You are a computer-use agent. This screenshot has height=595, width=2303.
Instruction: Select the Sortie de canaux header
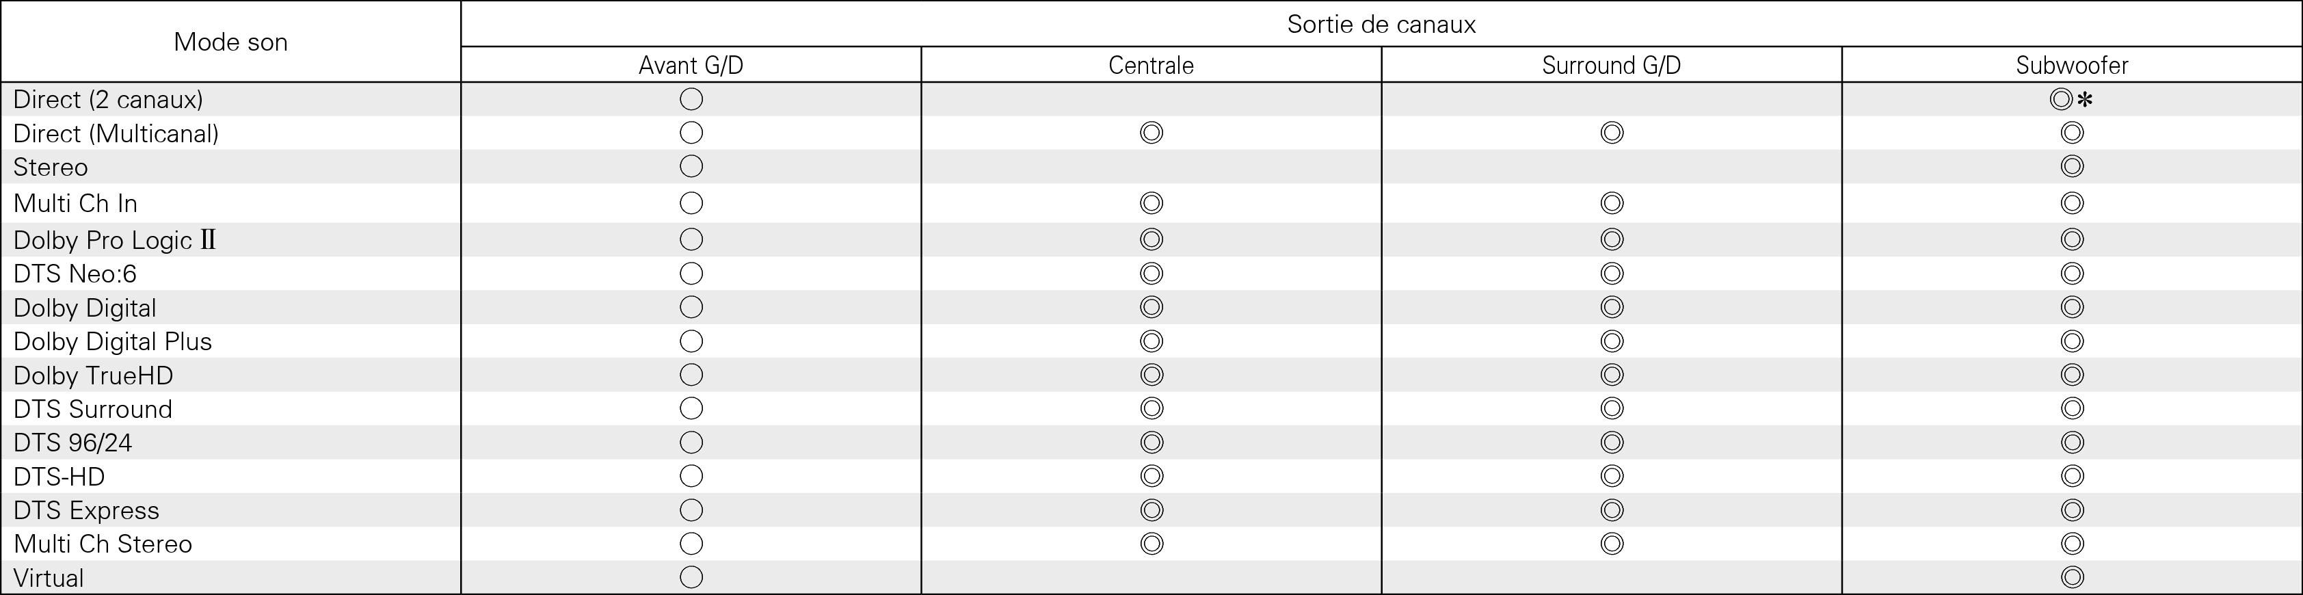tap(1381, 24)
